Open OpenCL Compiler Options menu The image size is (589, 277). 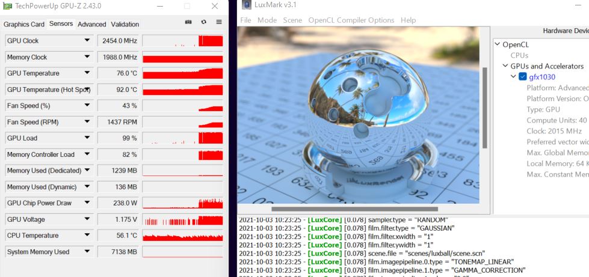point(351,20)
